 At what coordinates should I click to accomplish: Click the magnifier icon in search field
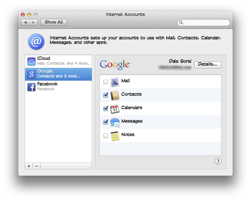click(x=181, y=22)
